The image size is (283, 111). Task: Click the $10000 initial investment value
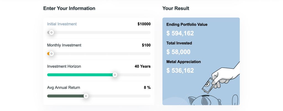pyautogui.click(x=144, y=24)
